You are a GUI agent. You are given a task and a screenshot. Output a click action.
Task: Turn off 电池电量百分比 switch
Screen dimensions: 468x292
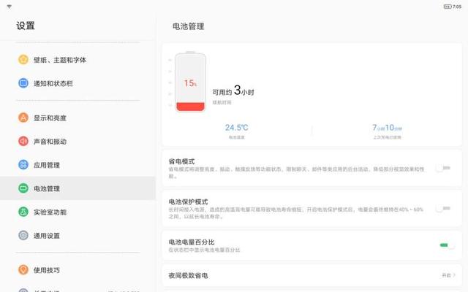[x=447, y=245]
